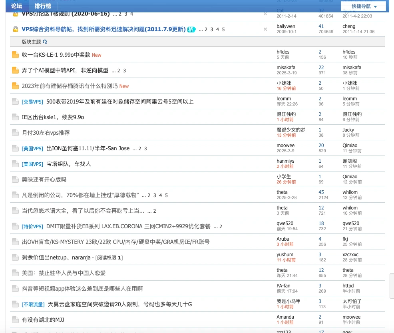Filter by the [美国VPS] tag on 宝塔组队

click(x=32, y=164)
